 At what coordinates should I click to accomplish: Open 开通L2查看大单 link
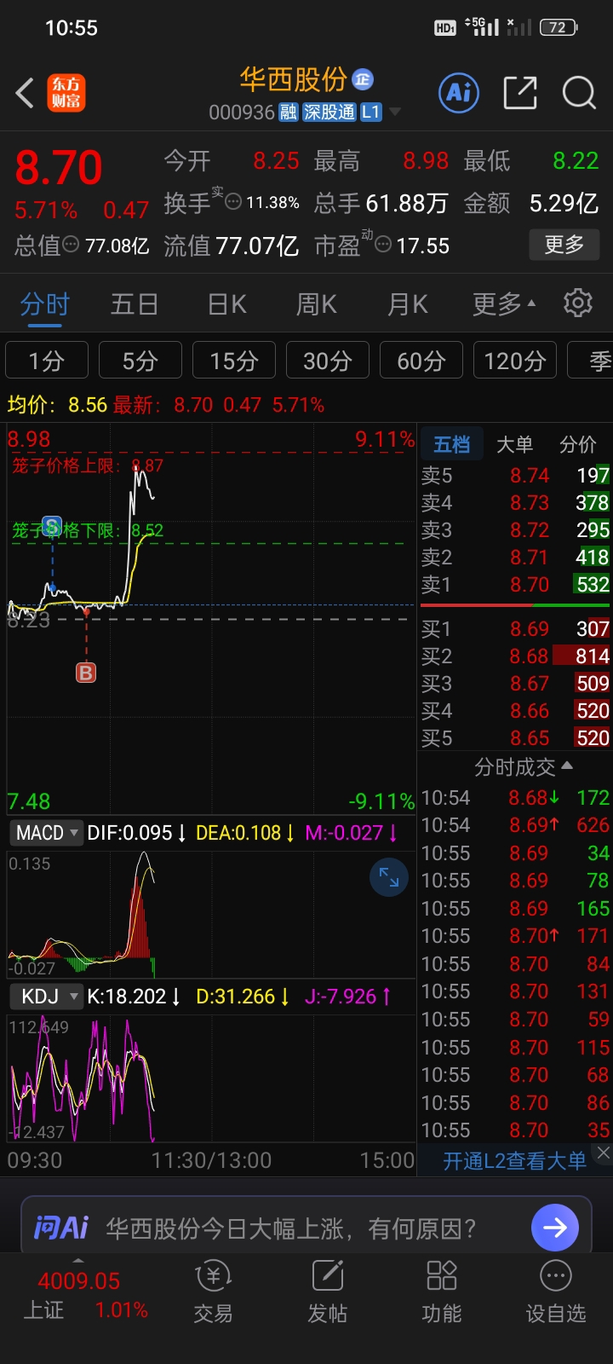pyautogui.click(x=514, y=1161)
